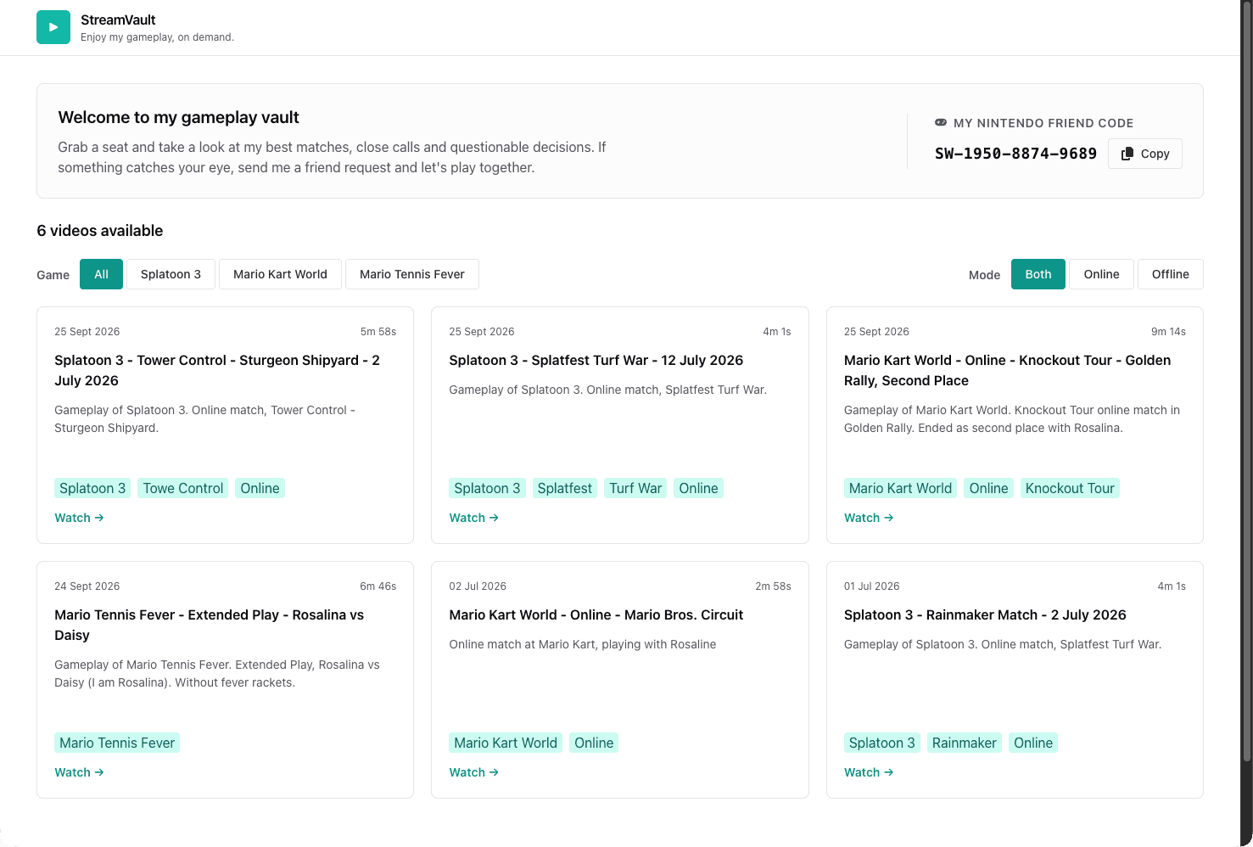Show only Online mode videos

pyautogui.click(x=1101, y=274)
